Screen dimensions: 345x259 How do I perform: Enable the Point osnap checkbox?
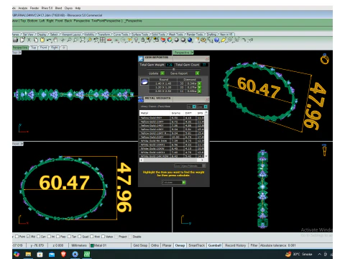pyautogui.click(x=17, y=237)
